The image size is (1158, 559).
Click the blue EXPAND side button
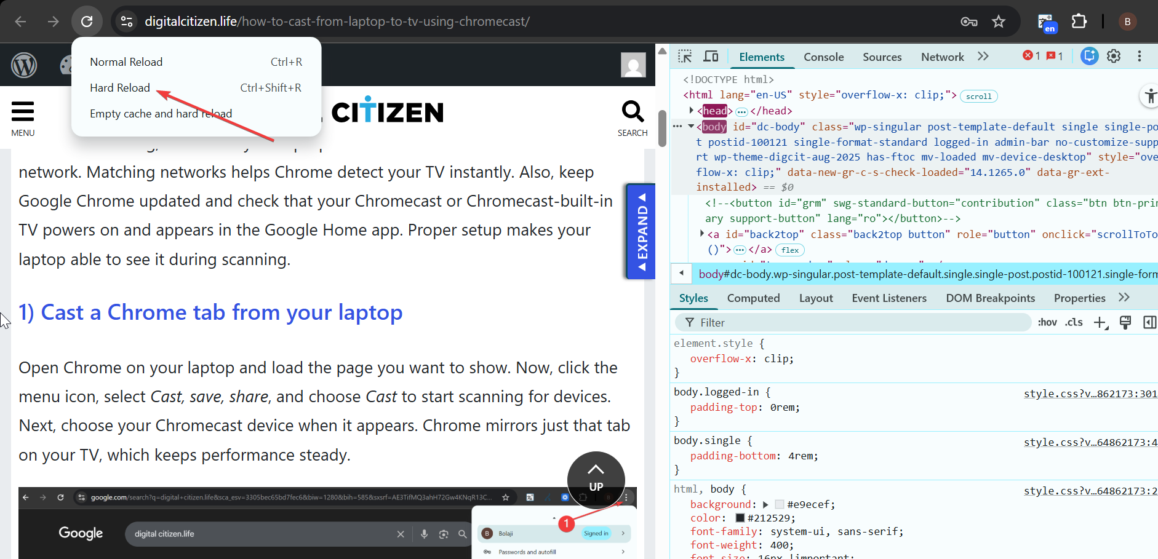pos(641,231)
